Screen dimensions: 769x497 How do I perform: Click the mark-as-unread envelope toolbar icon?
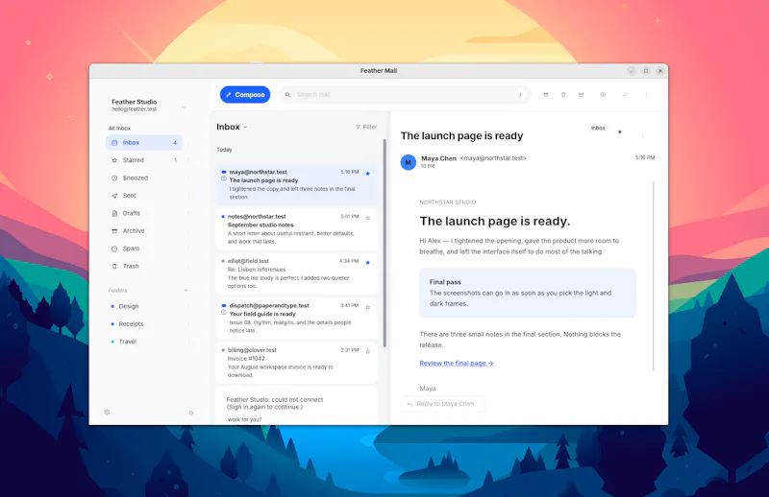(582, 94)
